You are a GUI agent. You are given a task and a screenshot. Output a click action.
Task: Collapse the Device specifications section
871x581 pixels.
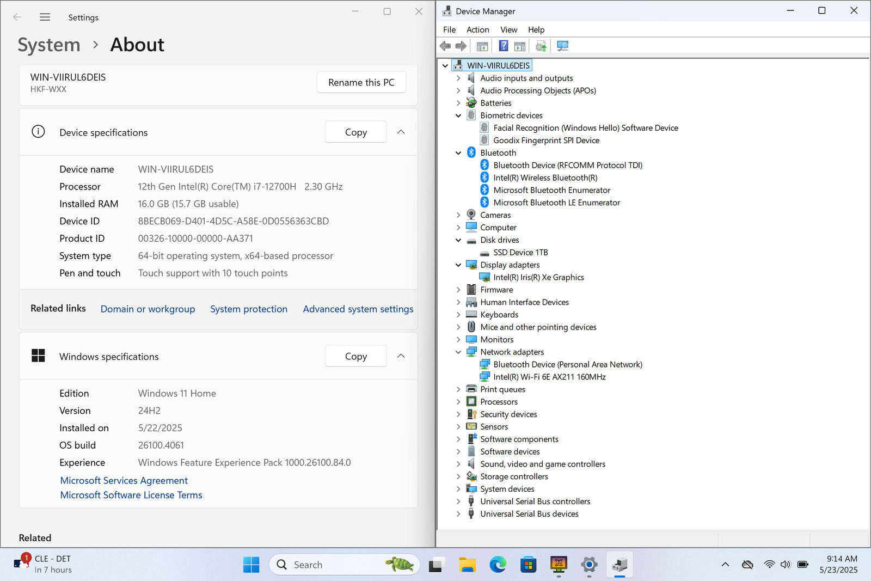point(401,132)
